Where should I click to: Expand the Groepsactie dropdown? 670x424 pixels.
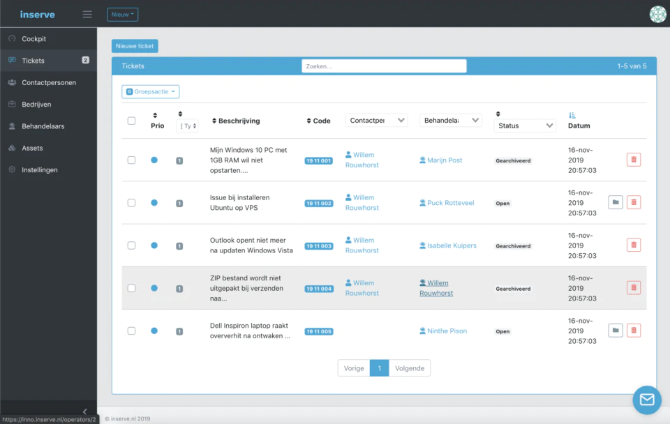151,91
